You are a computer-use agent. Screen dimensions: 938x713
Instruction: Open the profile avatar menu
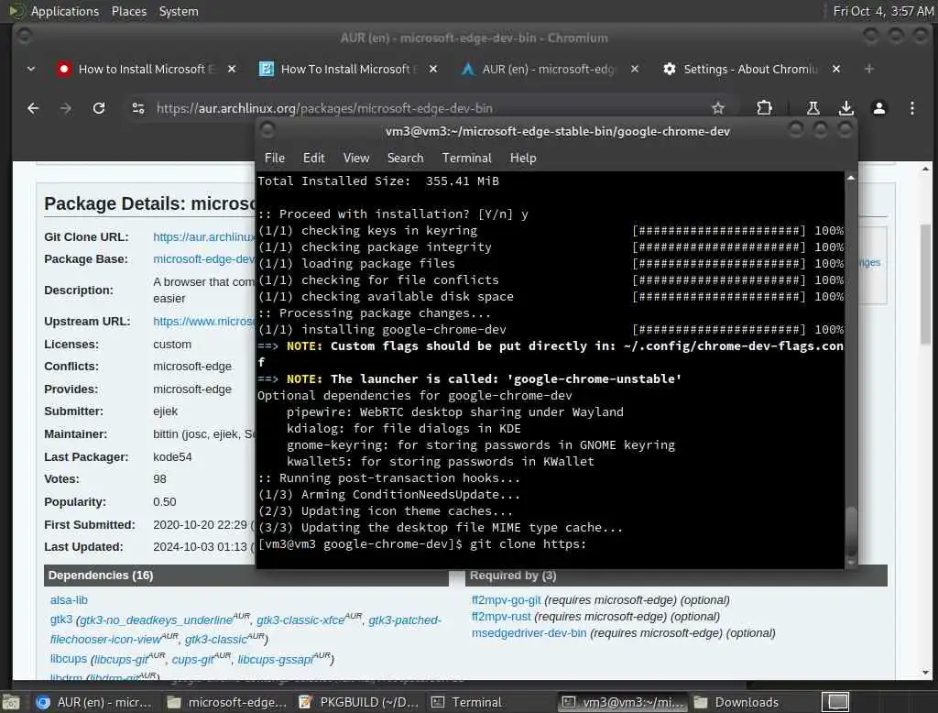878,108
